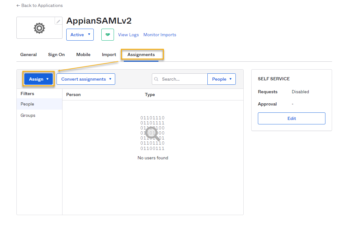
Task: Go back to Applications
Action: [39, 5]
